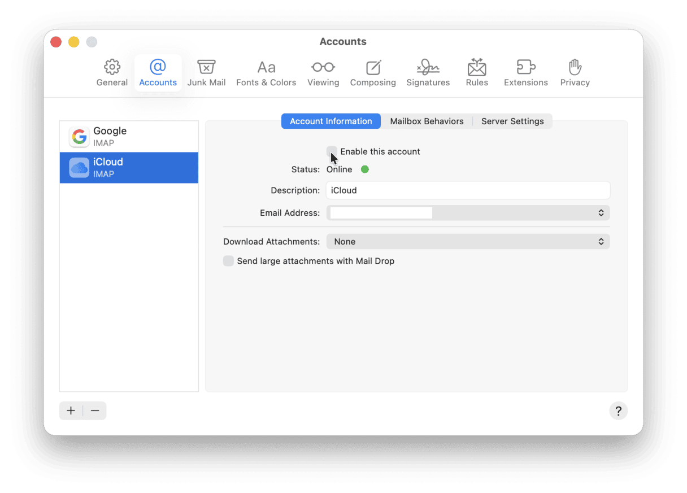
Task: Open the Server Settings tab
Action: point(512,121)
